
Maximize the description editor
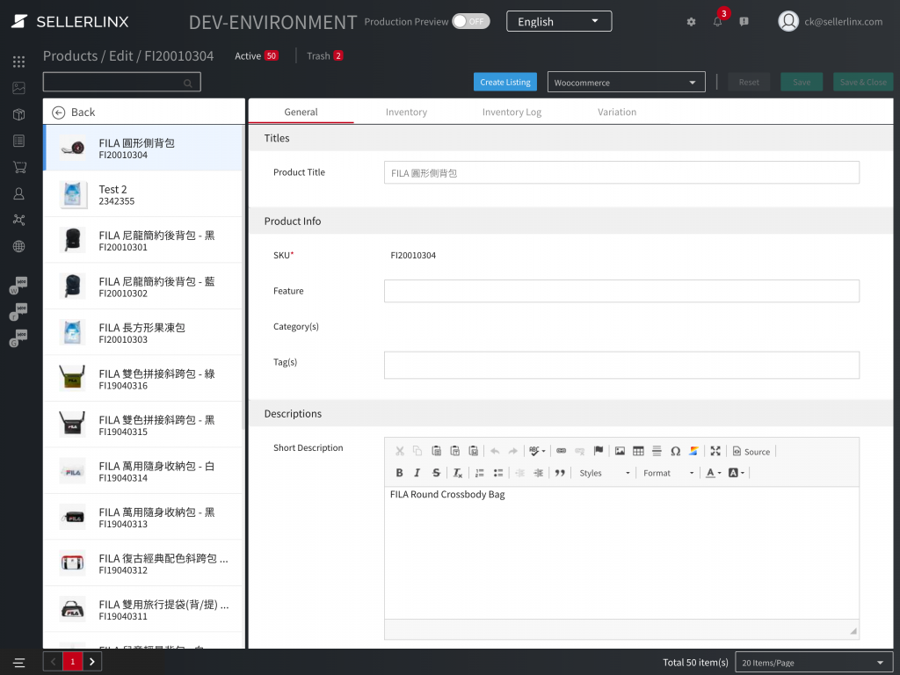[715, 451]
